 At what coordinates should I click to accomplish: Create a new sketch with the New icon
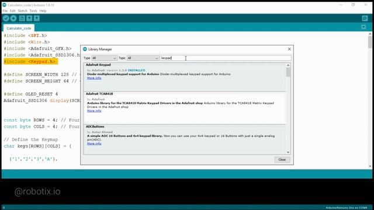tap(22, 18)
